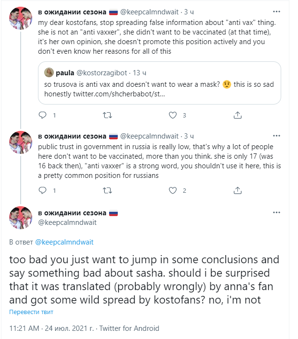
Task: Open more options menu on second tweet
Action: [276, 136]
